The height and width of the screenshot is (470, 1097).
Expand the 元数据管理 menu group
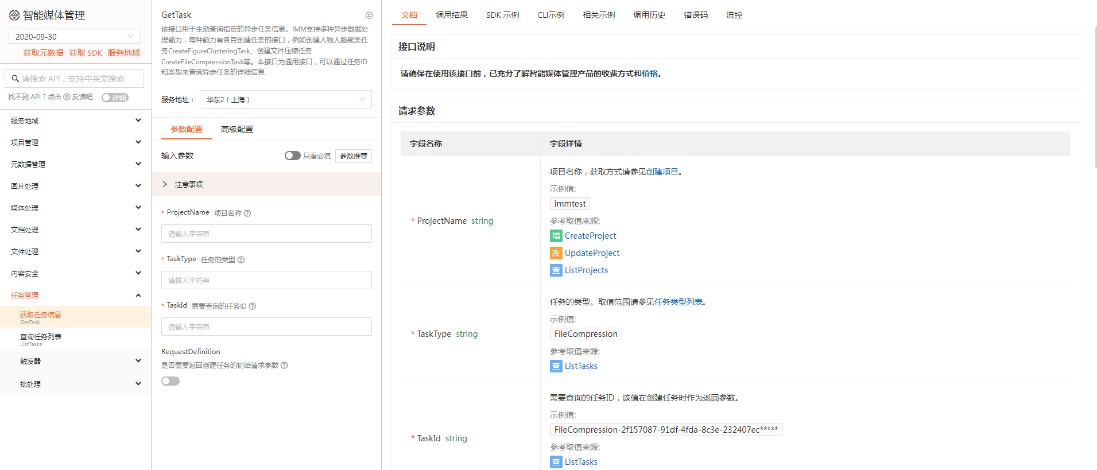click(x=76, y=164)
